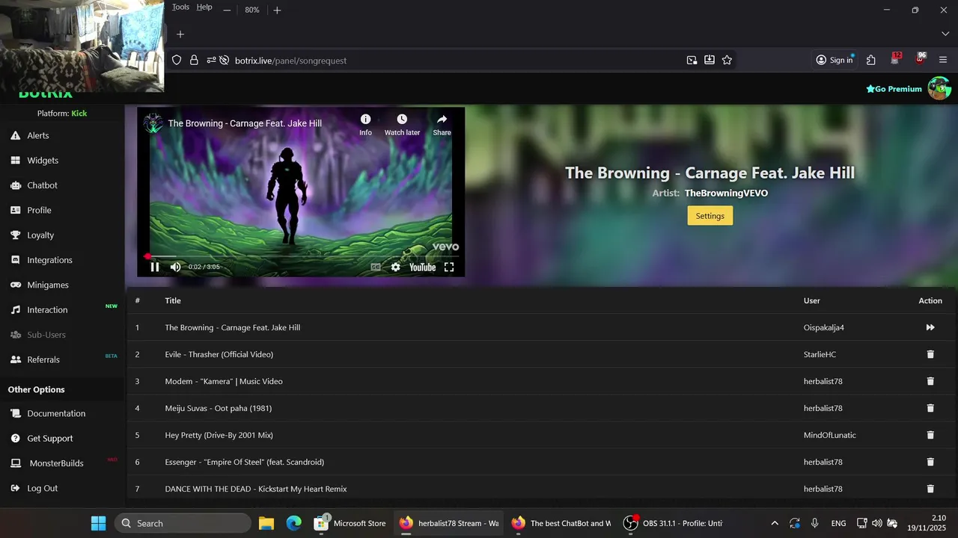
Task: Add the video to Watch later
Action: [402, 124]
